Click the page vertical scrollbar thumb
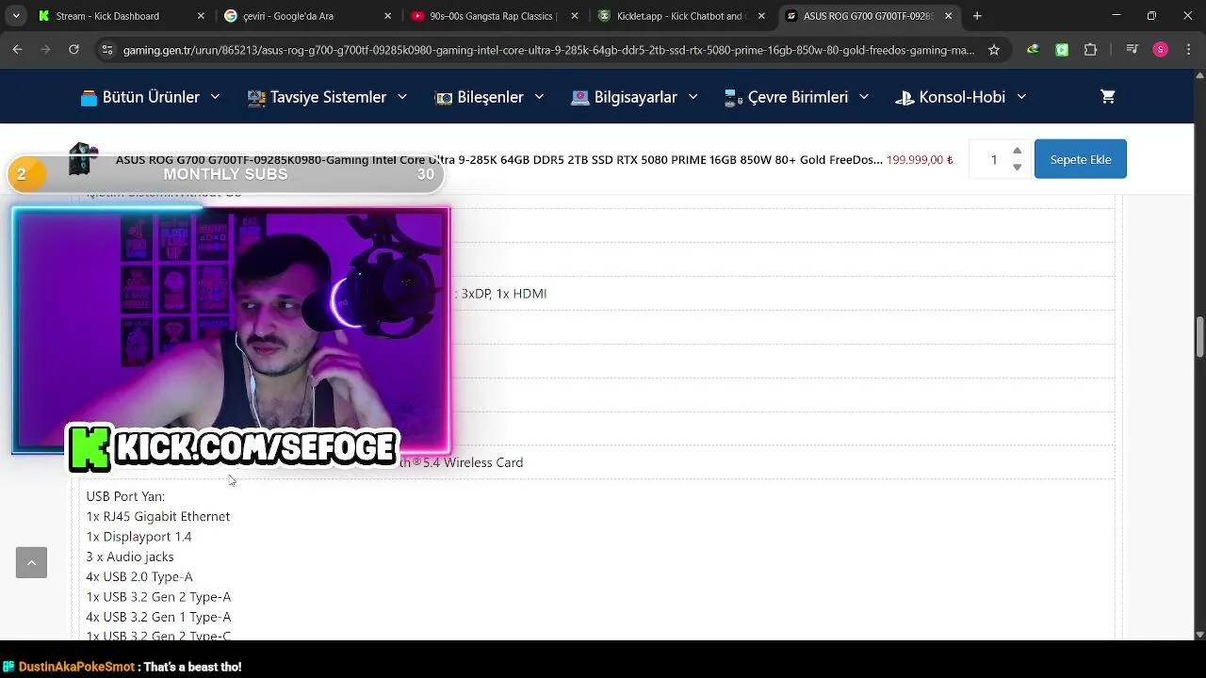This screenshot has width=1206, height=678. [x=1199, y=337]
